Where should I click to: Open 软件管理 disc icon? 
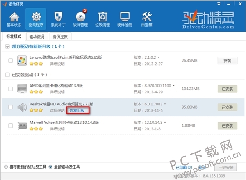80,17
